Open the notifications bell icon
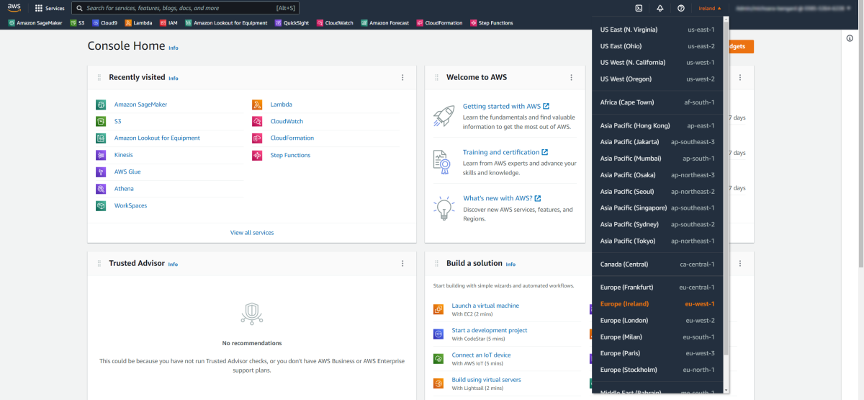Screen dimensions: 864x400 tap(660, 8)
